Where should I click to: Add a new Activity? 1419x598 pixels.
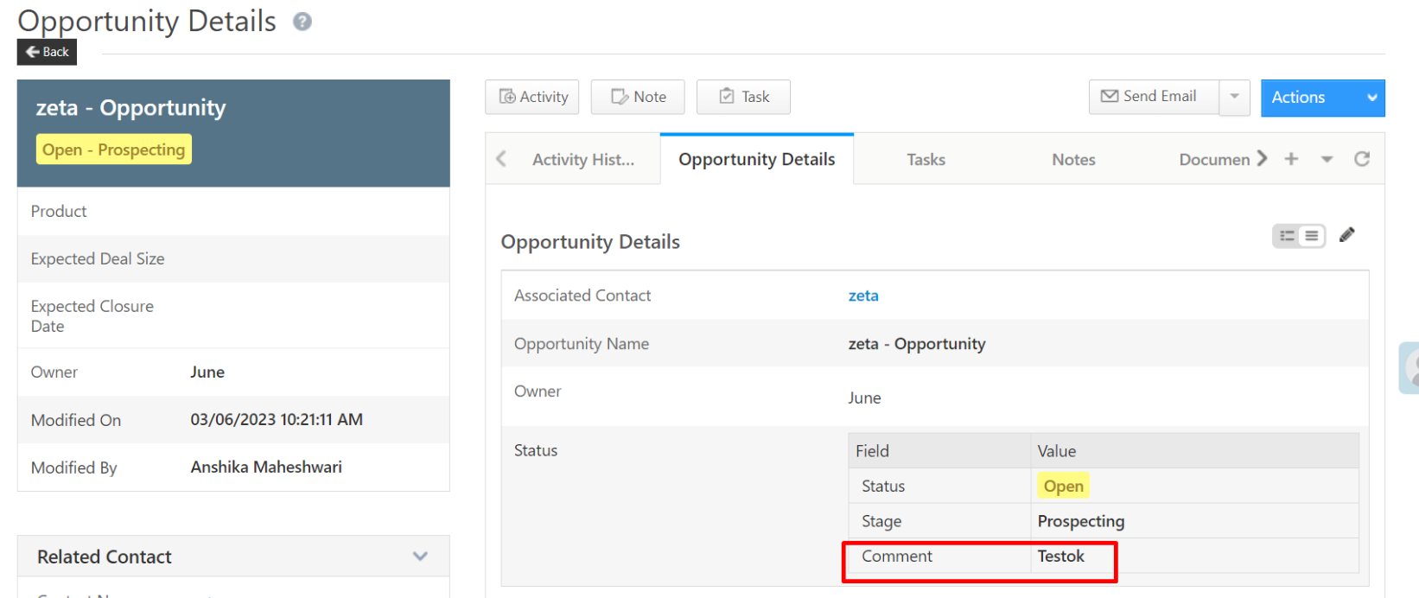tap(532, 97)
